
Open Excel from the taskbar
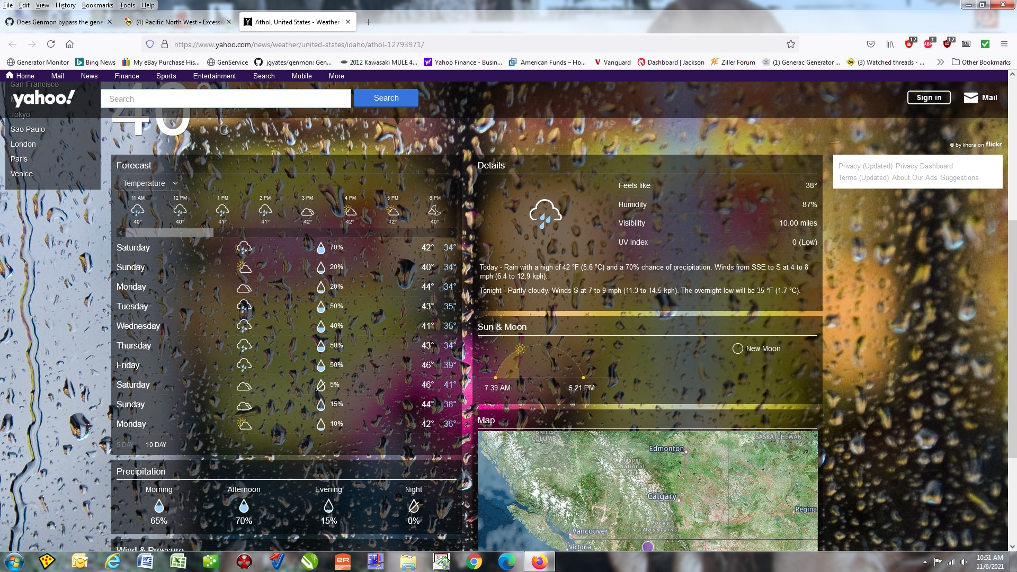pyautogui.click(x=178, y=561)
